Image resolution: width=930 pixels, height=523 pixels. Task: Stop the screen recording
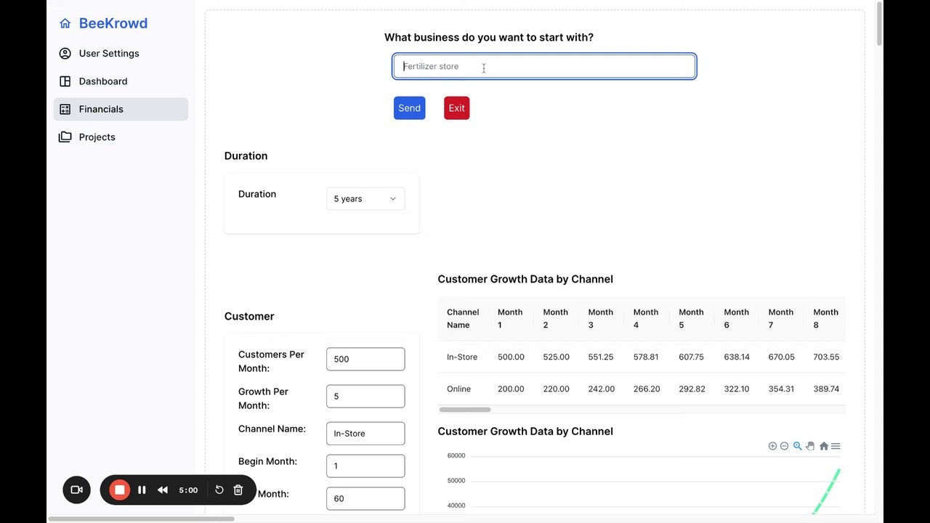(x=120, y=490)
